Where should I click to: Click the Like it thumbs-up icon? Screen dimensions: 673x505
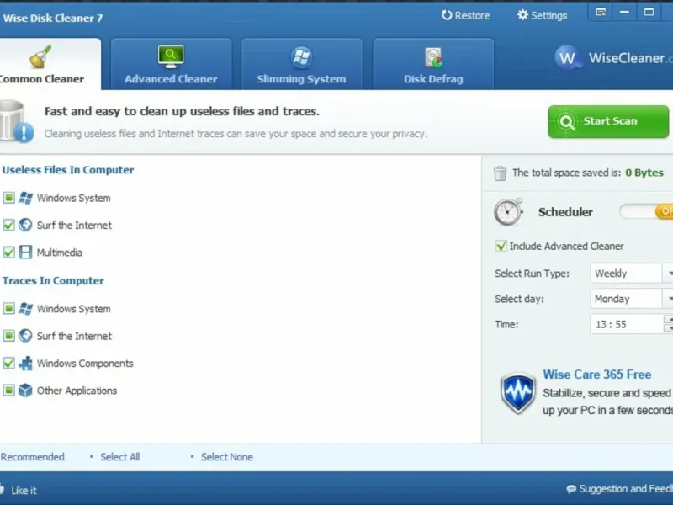(2, 490)
